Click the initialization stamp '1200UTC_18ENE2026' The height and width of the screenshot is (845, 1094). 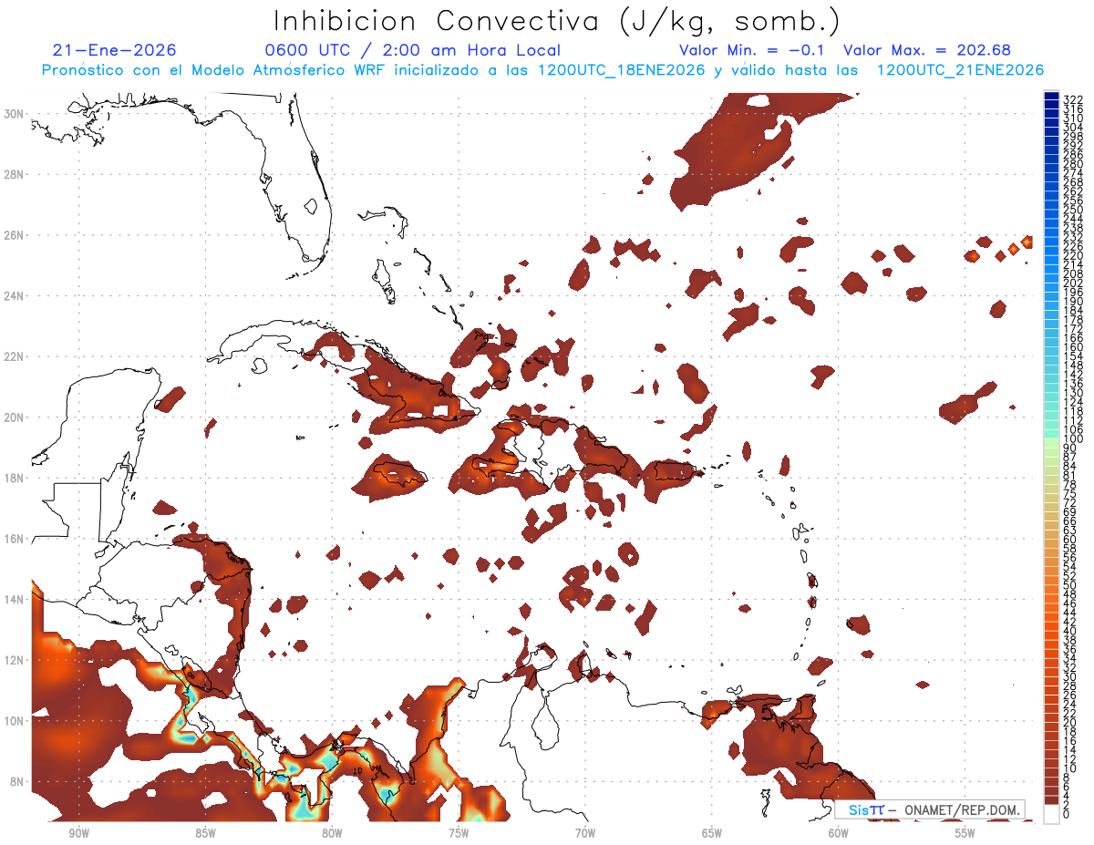tap(622, 70)
